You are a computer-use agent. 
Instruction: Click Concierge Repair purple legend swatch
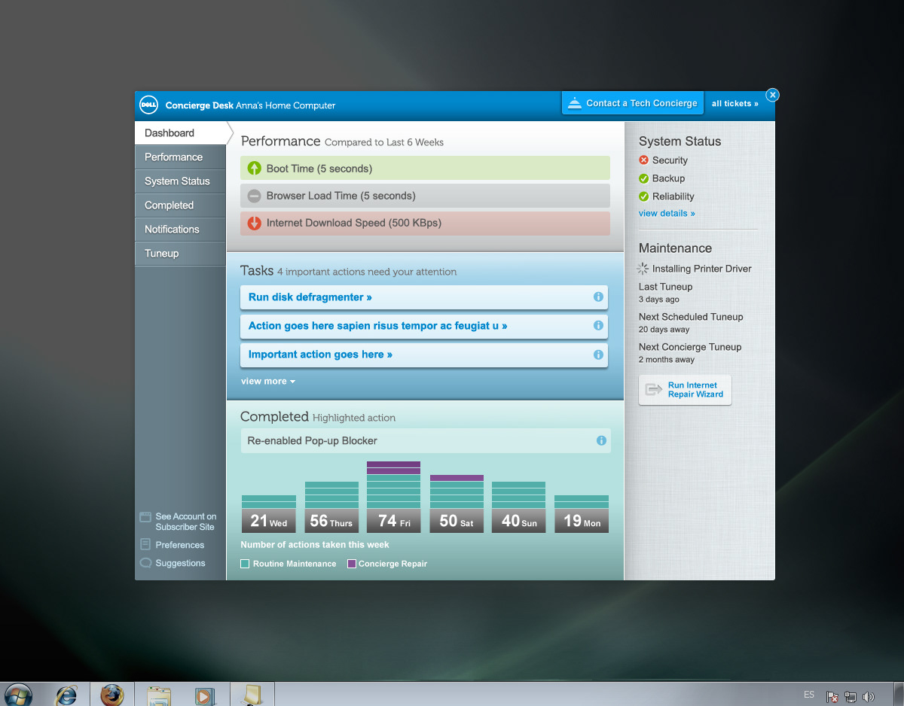[x=352, y=564]
